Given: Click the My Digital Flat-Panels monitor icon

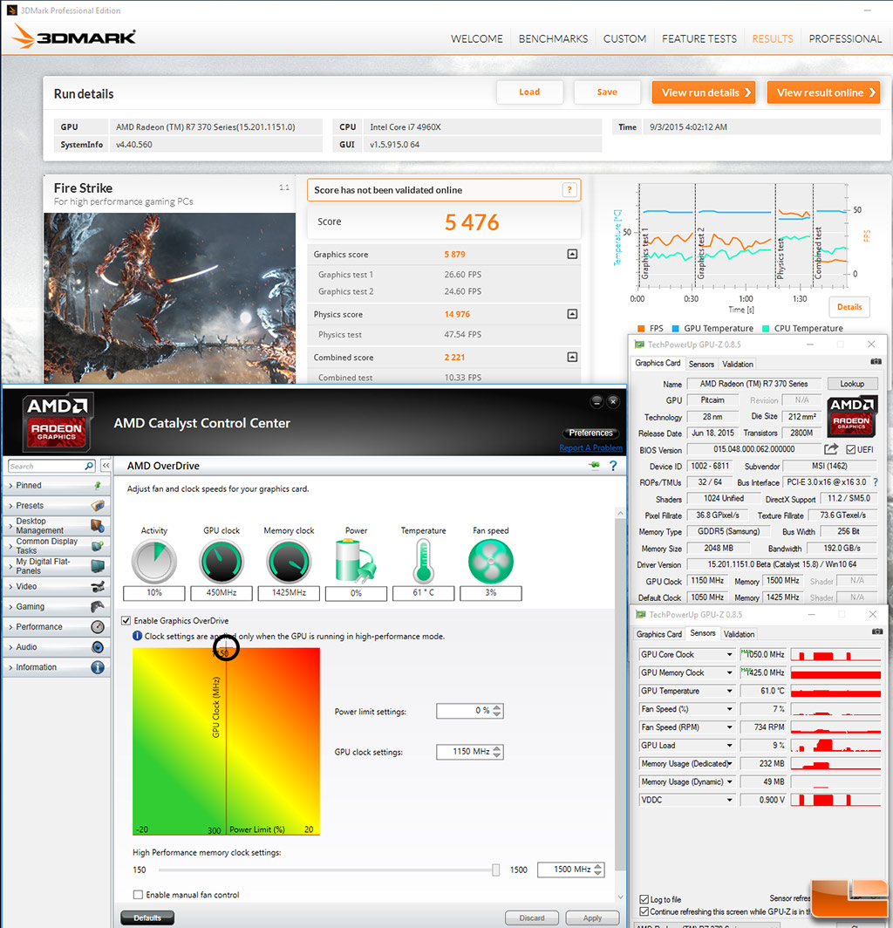Looking at the screenshot, I should (x=98, y=566).
